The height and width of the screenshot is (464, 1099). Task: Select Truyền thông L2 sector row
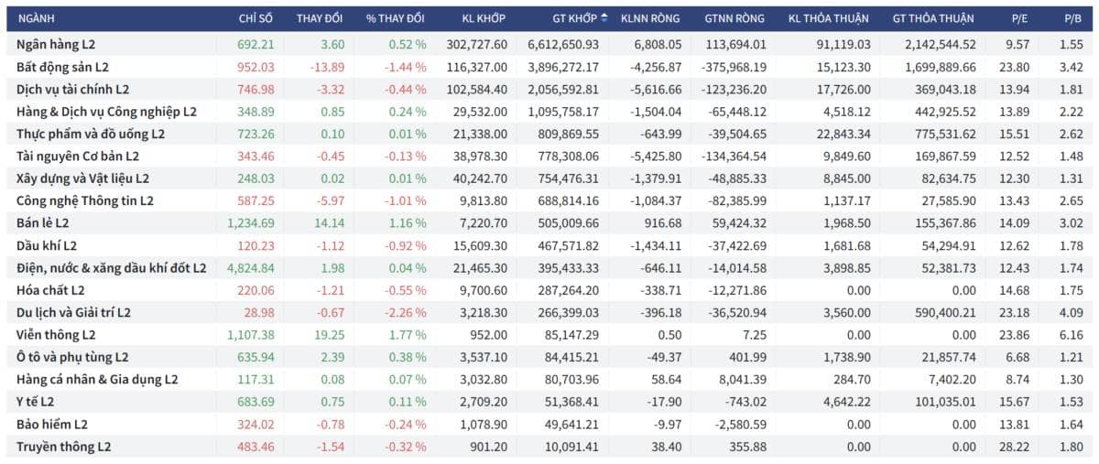click(549, 447)
